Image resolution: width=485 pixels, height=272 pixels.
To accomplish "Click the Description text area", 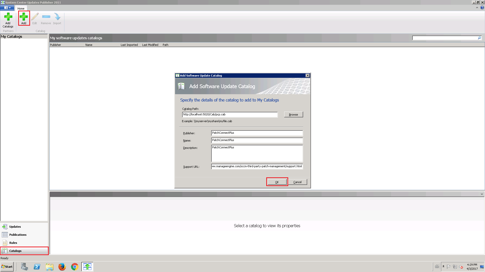I will [256, 153].
